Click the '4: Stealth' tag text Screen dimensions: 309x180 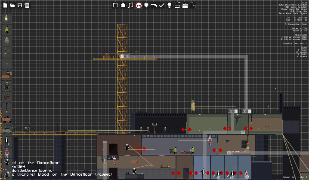click(302, 56)
